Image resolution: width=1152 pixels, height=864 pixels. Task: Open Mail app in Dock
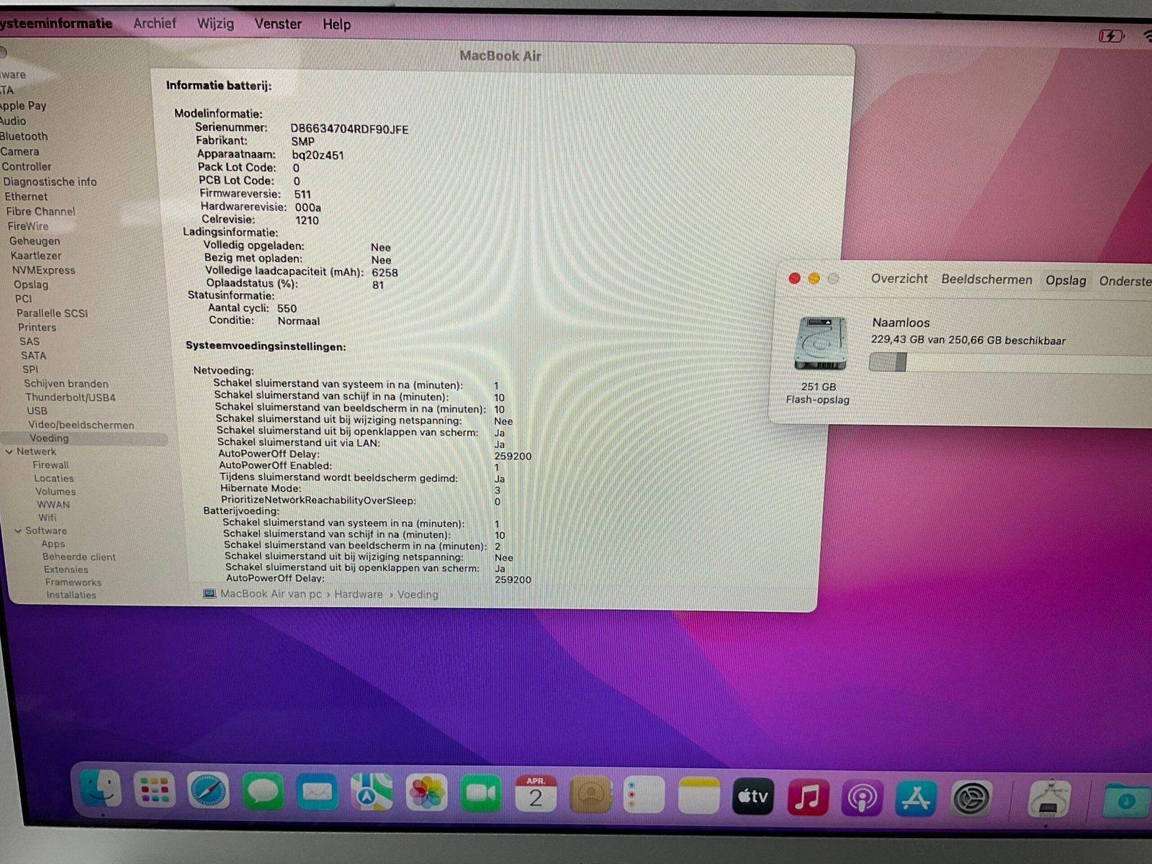(317, 793)
